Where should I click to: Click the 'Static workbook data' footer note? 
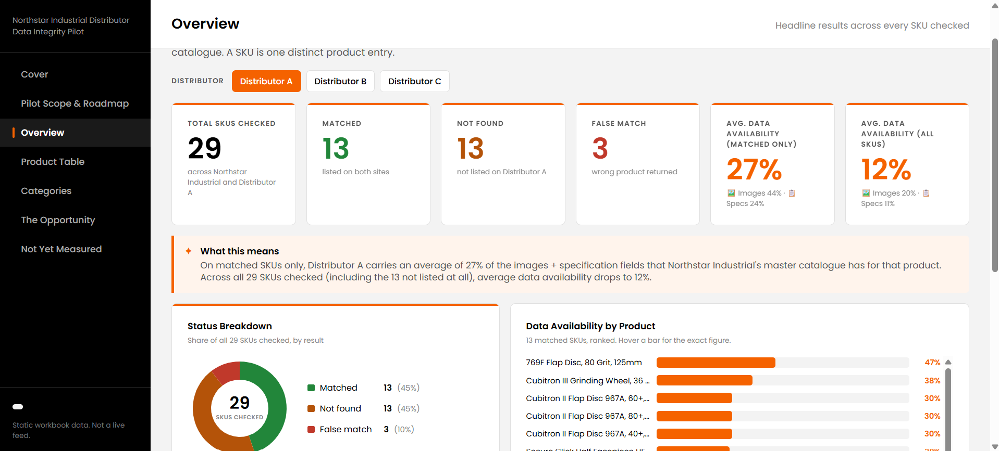(69, 430)
